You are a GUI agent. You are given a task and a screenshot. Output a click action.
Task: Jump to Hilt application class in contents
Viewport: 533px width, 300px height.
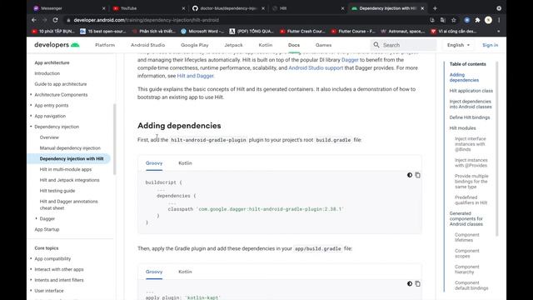471,91
